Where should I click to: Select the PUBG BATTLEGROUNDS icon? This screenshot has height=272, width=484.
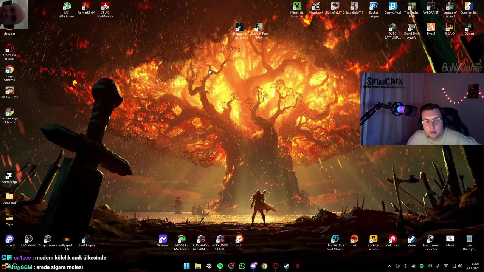tap(392, 31)
